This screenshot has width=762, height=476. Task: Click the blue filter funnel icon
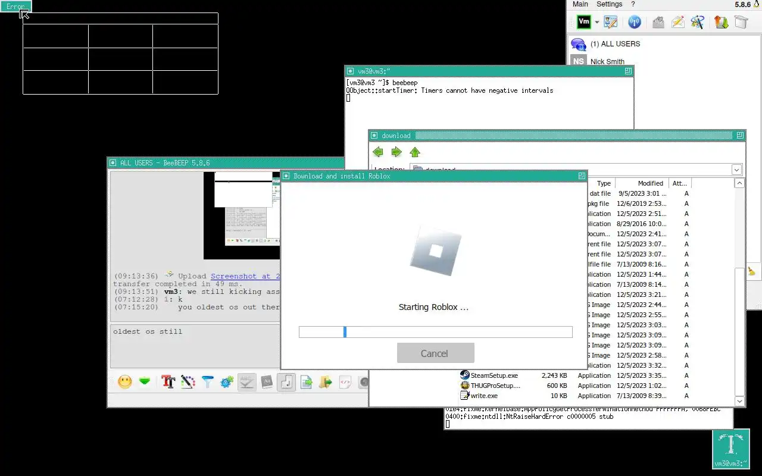pyautogui.click(x=208, y=382)
